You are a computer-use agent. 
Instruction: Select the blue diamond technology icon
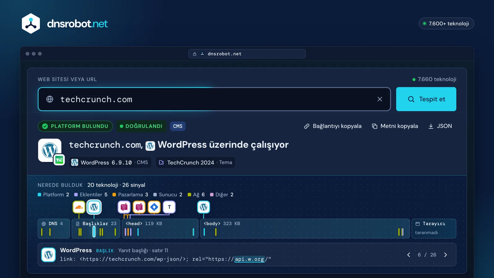click(154, 207)
